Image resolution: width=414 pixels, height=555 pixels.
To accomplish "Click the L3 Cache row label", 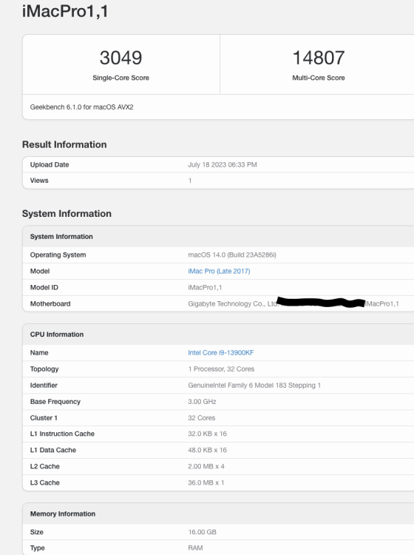I will tap(45, 482).
